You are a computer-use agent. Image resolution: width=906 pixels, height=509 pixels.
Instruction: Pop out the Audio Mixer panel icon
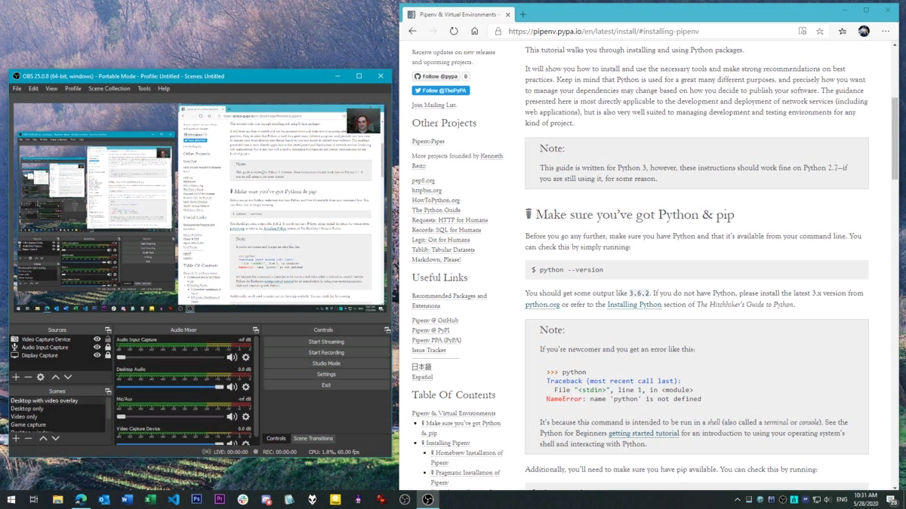click(255, 330)
